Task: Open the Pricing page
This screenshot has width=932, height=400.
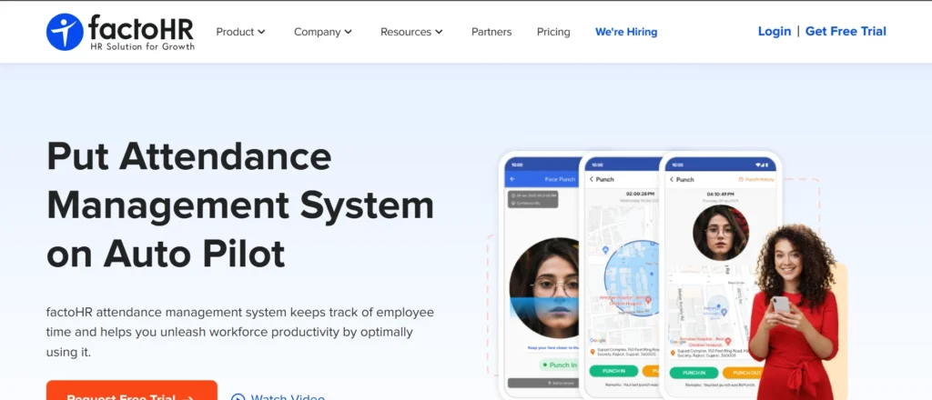Action: click(x=553, y=32)
